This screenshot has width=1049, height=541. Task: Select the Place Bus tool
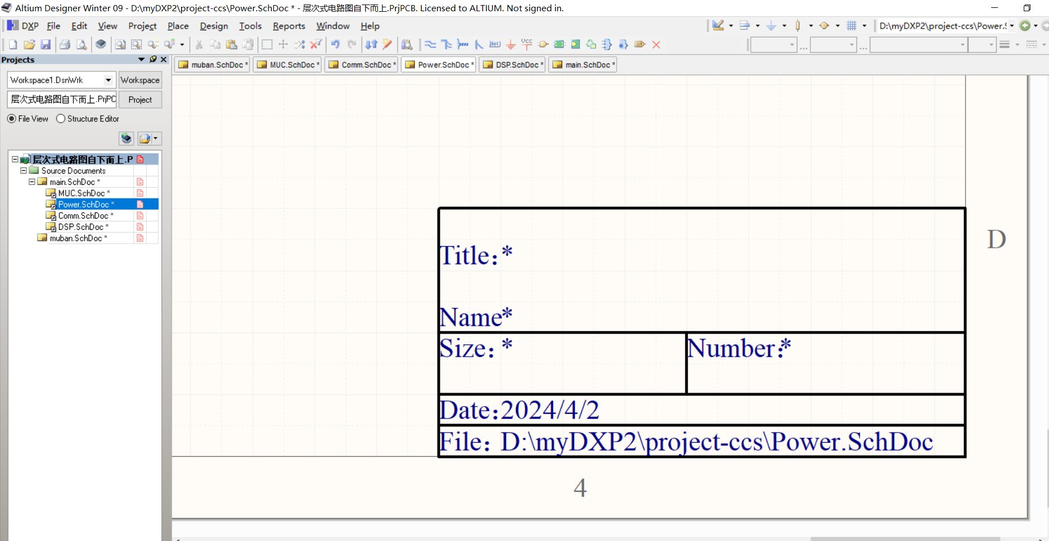click(446, 44)
